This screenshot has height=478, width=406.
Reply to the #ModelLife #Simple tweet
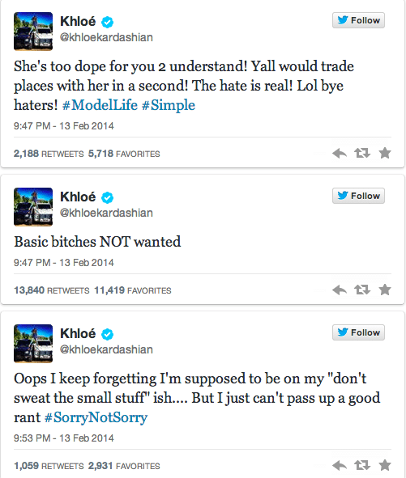[x=340, y=153]
